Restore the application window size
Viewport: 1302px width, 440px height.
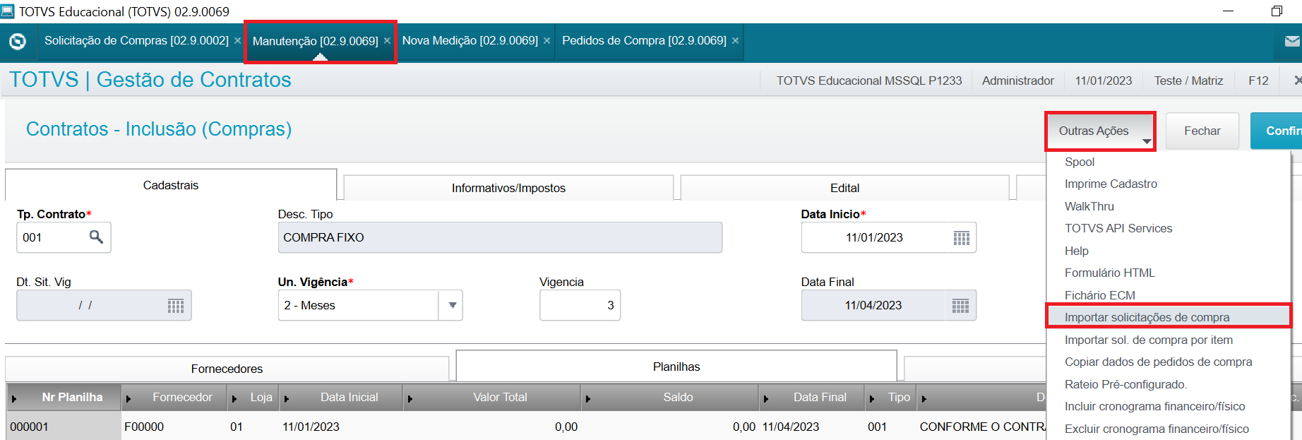tap(1277, 11)
